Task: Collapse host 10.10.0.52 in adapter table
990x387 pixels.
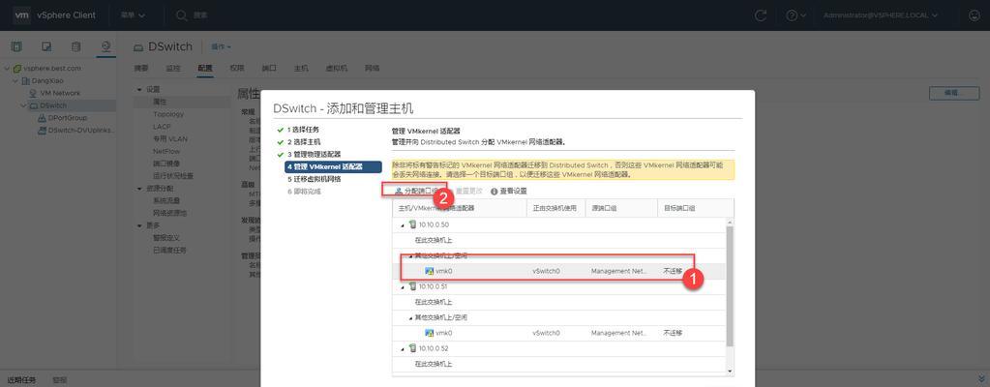Action: 403,348
